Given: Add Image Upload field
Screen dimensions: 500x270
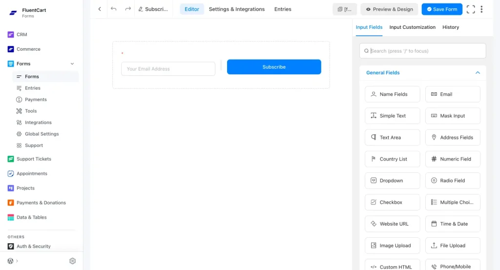Looking at the screenshot, I should [392, 246].
